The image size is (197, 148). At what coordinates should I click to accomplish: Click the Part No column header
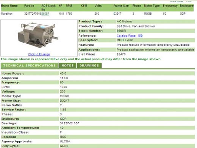pyautogui.click(x=29, y=6)
